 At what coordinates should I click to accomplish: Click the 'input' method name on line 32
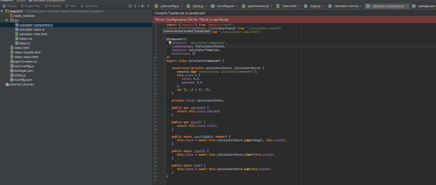(198, 136)
